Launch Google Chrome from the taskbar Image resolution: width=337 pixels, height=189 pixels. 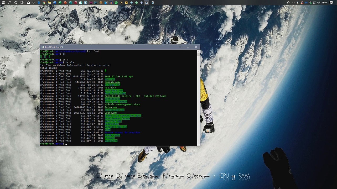[44, 3]
